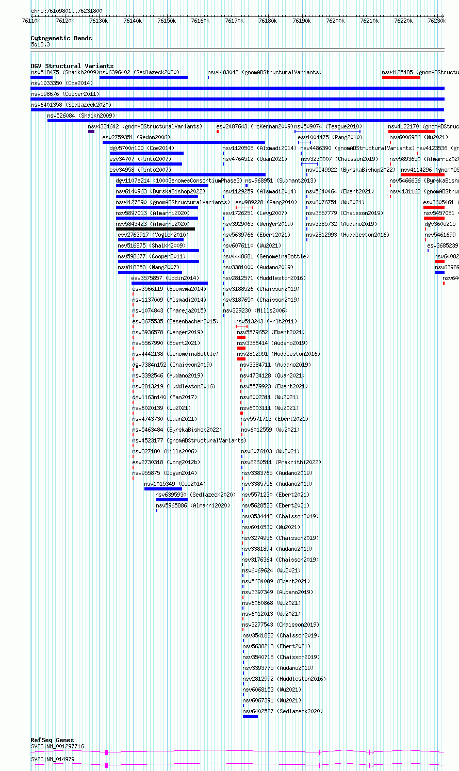This screenshot has width=459, height=771.
Task: Open SV2C|NM_001297716 gene transcript
Action: [x=57, y=747]
